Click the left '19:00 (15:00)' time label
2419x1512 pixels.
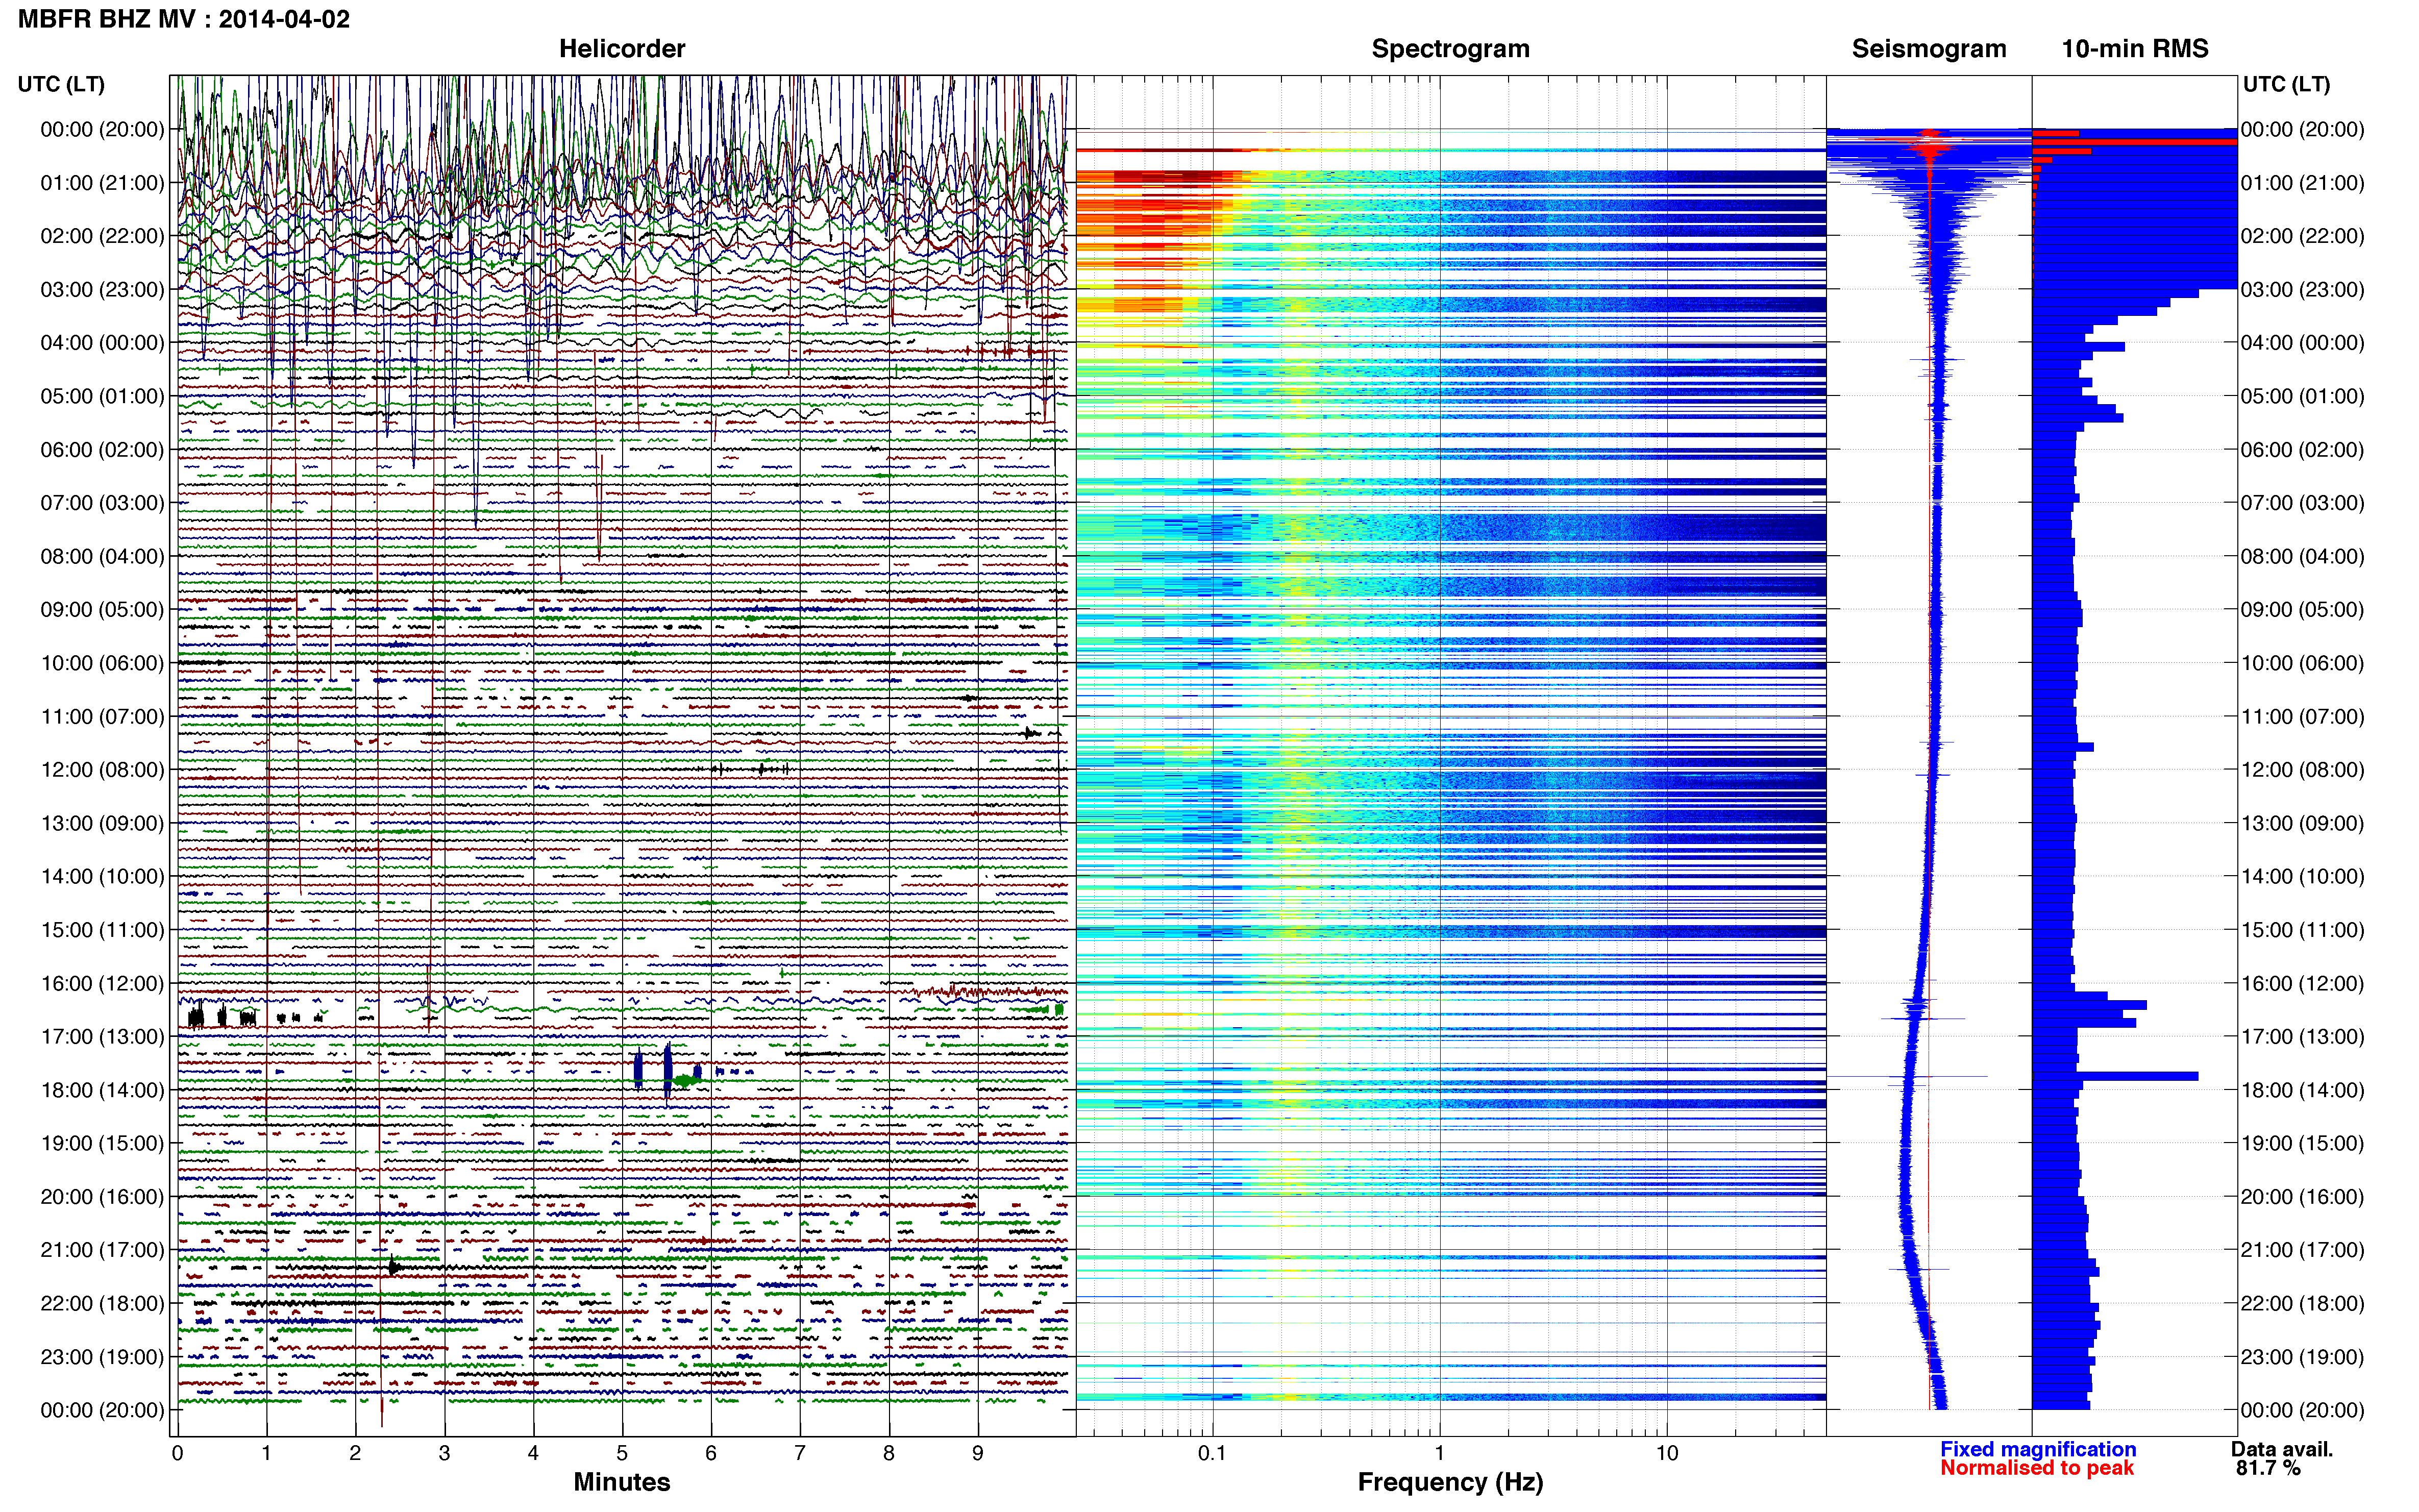click(x=102, y=1143)
